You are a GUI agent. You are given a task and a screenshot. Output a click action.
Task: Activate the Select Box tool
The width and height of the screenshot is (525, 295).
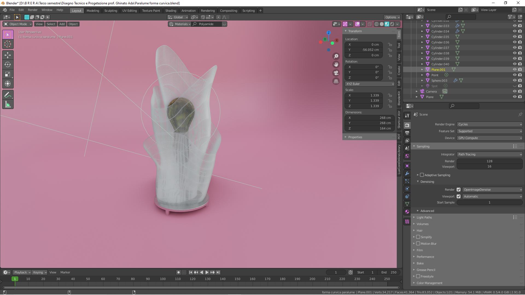(x=8, y=35)
